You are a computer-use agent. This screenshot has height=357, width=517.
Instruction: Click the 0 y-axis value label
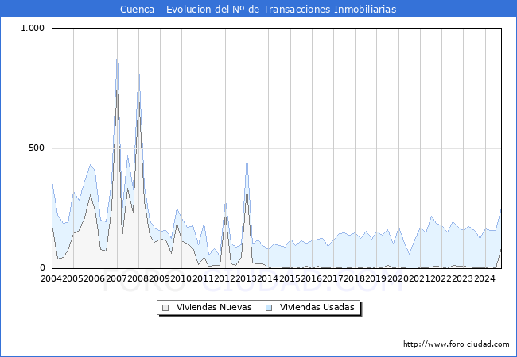[x=43, y=268]
